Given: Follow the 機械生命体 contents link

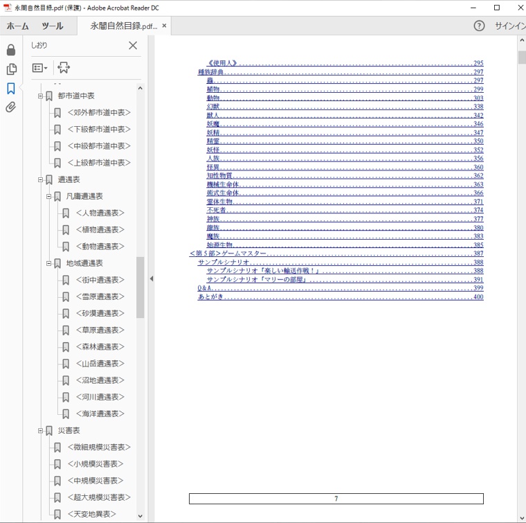Looking at the screenshot, I should coord(345,184).
